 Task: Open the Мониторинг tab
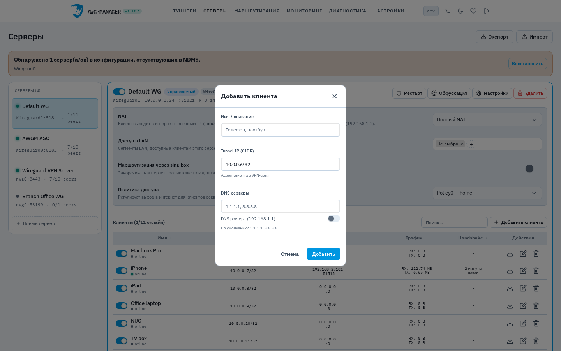[x=304, y=11]
